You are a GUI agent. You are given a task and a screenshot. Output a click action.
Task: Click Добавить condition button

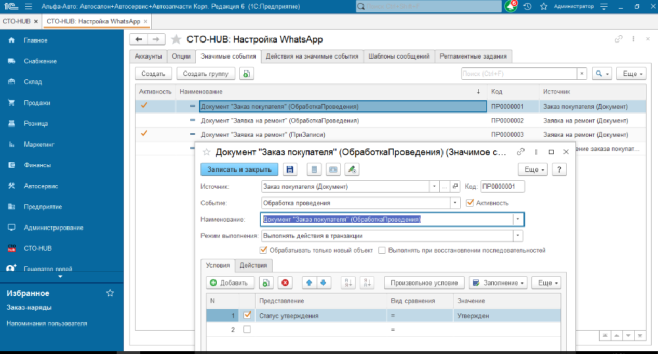(231, 282)
